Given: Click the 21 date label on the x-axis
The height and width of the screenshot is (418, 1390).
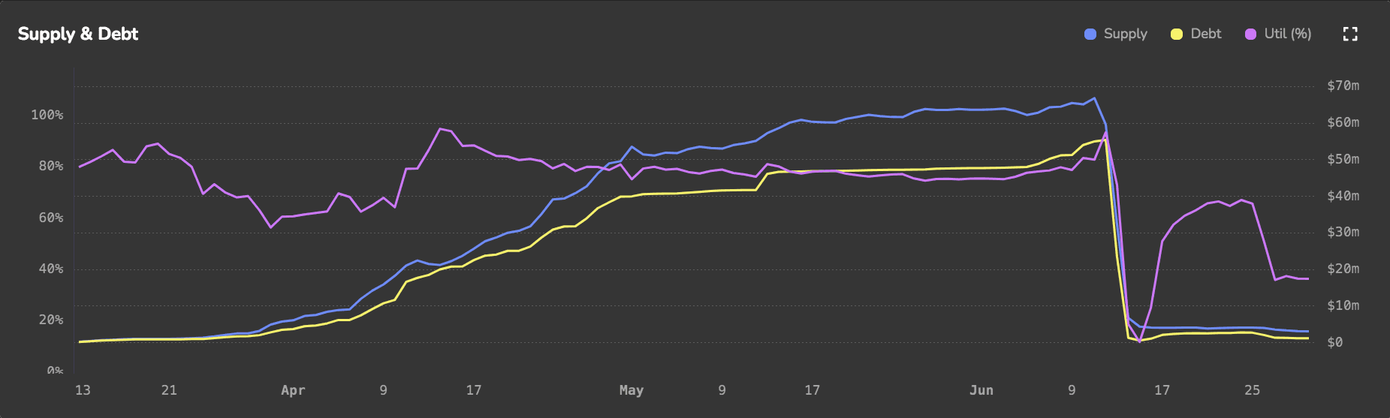Looking at the screenshot, I should point(169,390).
